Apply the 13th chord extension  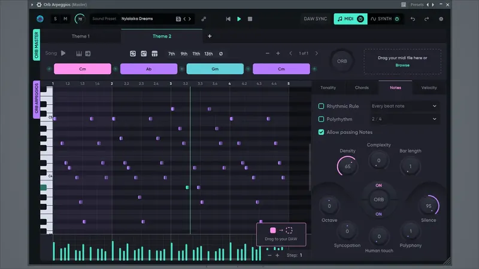point(208,54)
